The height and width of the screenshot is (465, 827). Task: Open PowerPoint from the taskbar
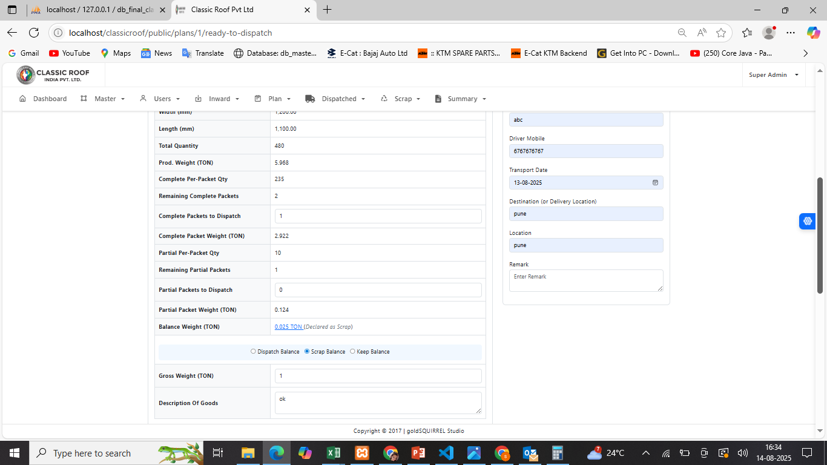coord(418,453)
